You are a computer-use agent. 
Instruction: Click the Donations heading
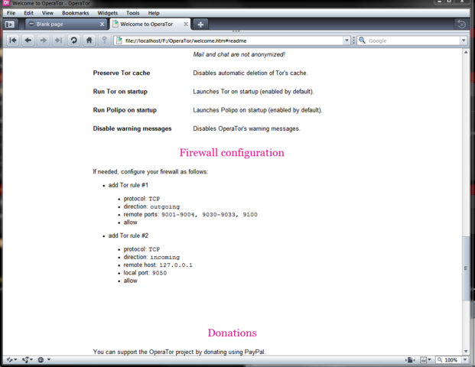(232, 333)
